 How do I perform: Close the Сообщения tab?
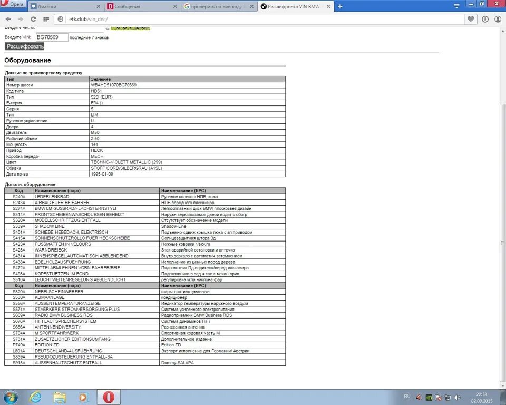tap(175, 6)
